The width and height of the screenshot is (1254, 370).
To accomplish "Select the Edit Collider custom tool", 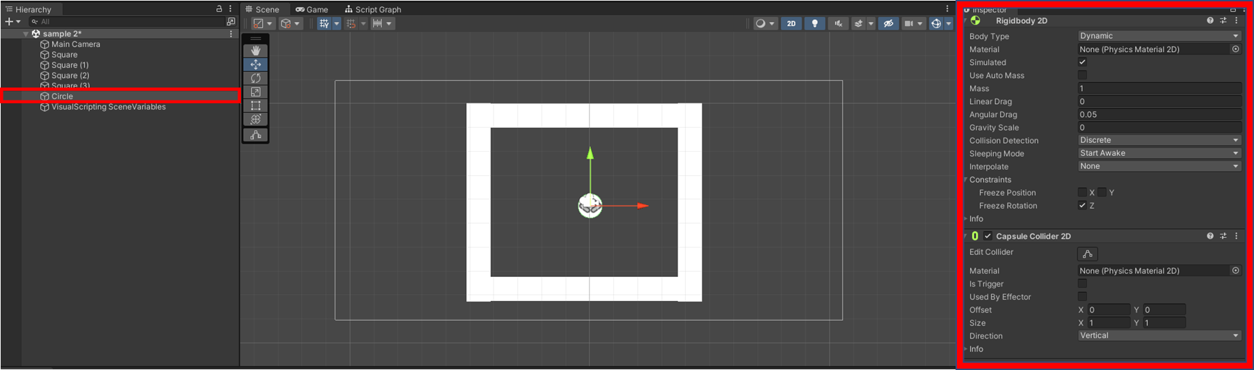I will (255, 135).
